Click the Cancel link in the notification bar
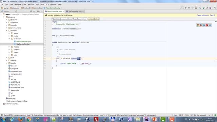Screen dimensions: 217x122 (x=212, y=15)
